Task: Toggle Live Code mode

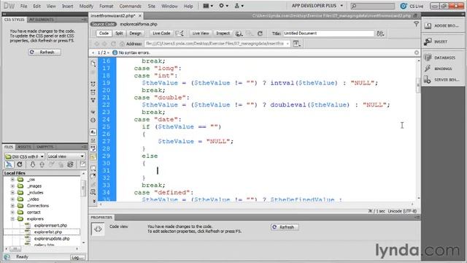Action: pos(161,34)
